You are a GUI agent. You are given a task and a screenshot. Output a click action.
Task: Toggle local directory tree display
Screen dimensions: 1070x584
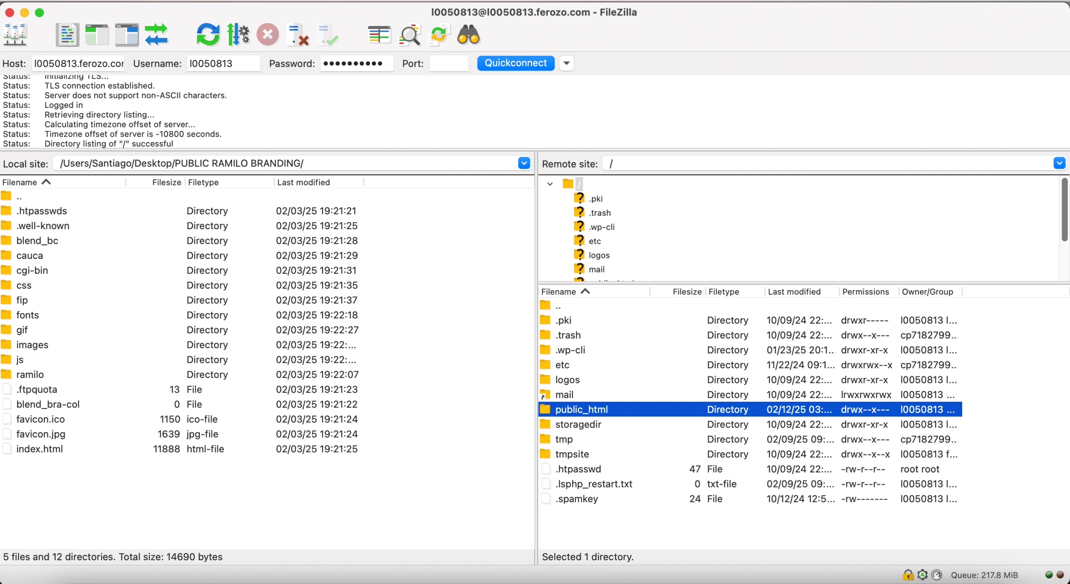97,35
